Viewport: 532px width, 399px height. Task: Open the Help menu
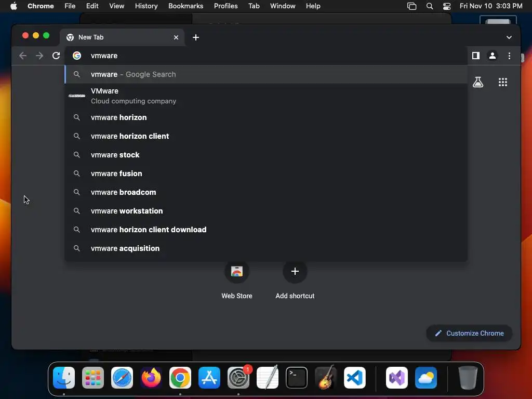click(x=313, y=6)
